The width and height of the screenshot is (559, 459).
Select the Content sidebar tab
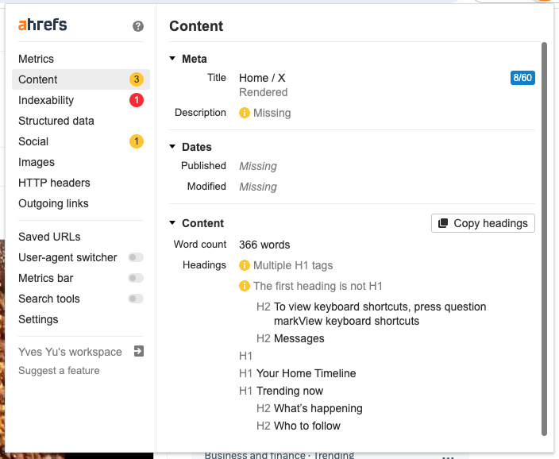(81, 79)
